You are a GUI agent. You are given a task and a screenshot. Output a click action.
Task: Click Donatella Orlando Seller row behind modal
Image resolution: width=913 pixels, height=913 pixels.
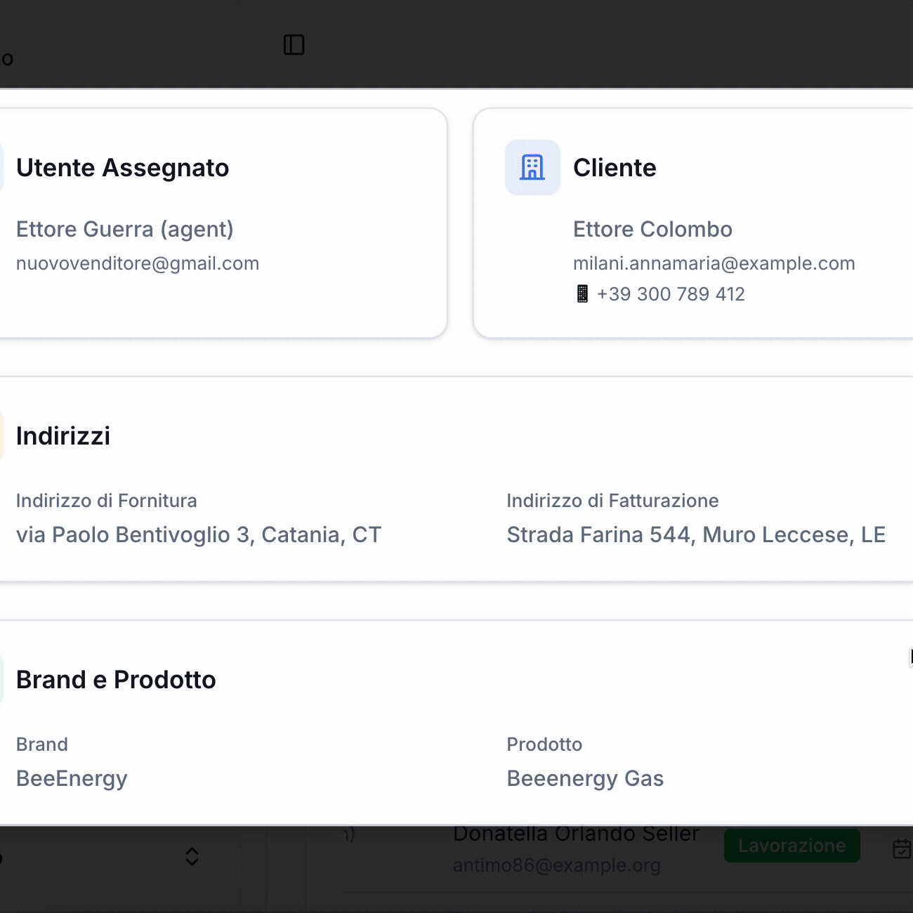point(576,835)
